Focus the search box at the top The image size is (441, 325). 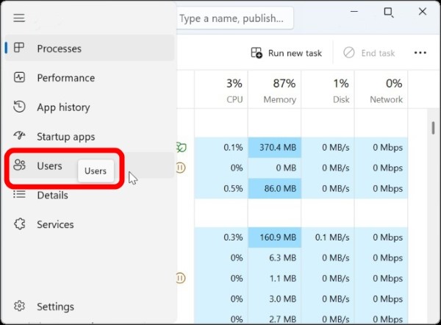234,18
